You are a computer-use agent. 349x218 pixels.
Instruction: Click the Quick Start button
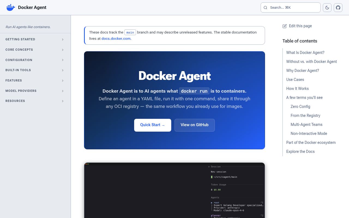(x=153, y=125)
